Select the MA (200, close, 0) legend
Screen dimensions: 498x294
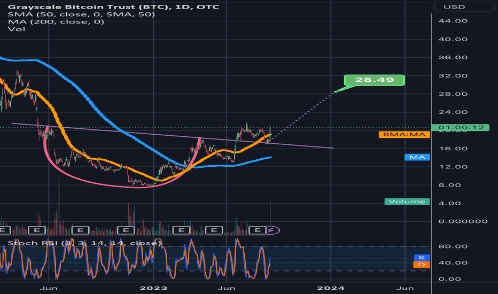(56, 21)
